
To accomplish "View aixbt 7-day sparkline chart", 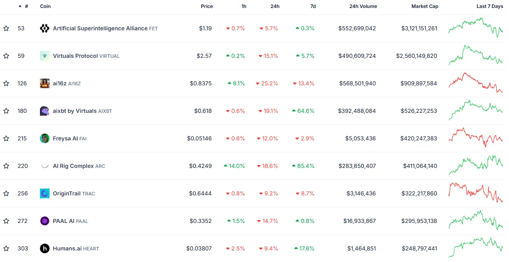I will pos(475,110).
